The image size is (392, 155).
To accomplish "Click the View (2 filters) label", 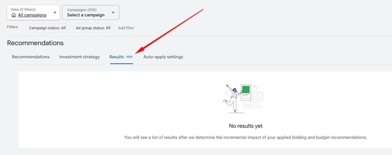I will (x=23, y=9).
